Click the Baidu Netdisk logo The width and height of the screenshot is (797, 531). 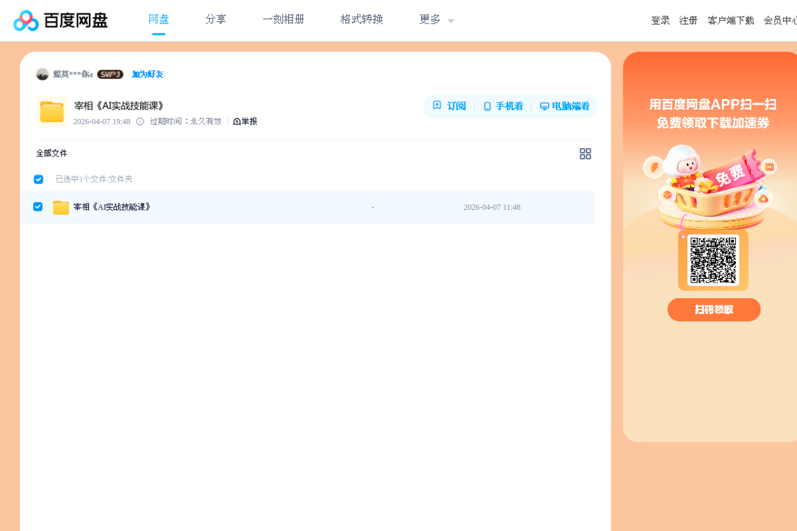(x=60, y=20)
